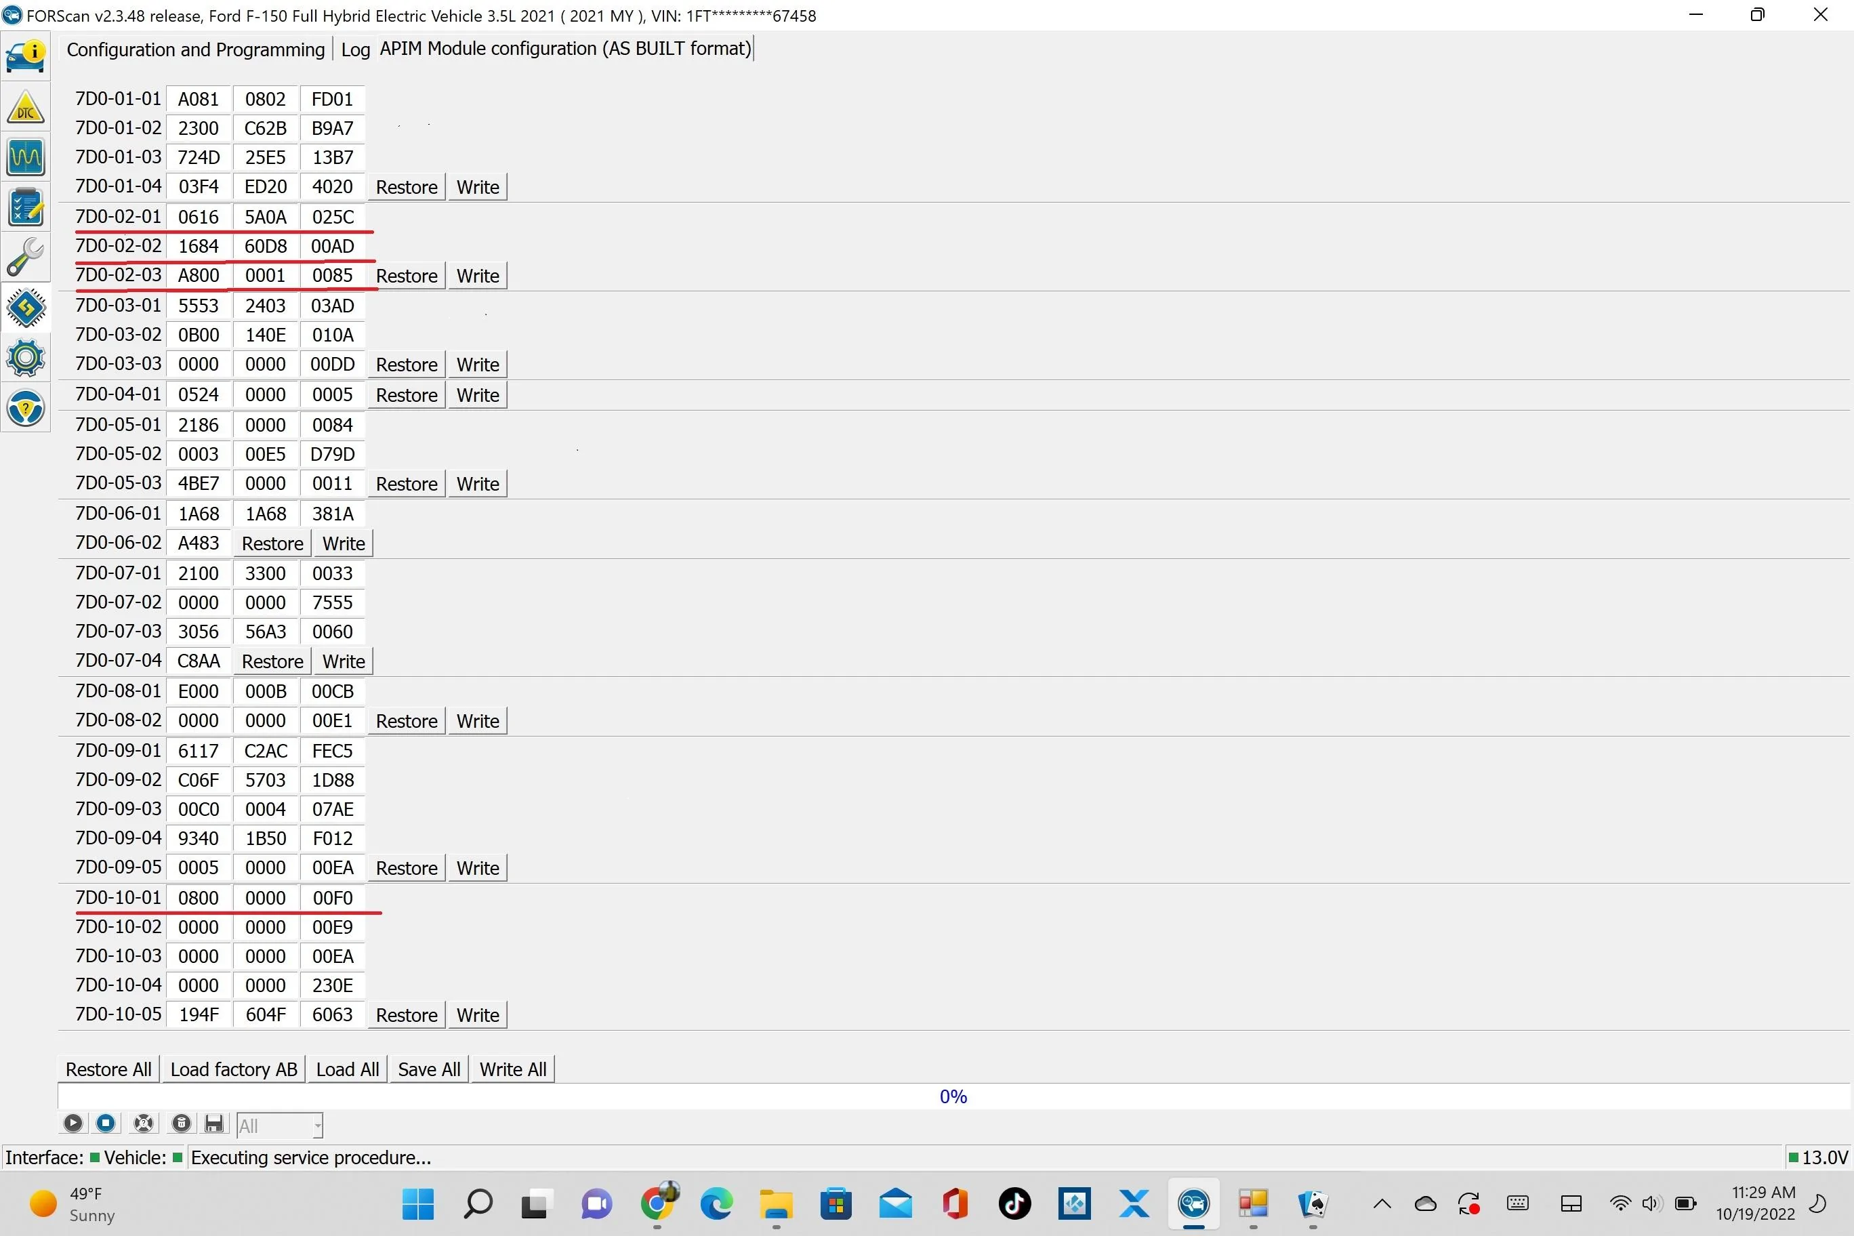
Task: Click the lifebuoy help icon
Action: 144,1124
